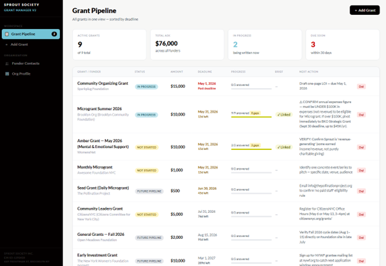Click the Funder Contacts sidebar icon
Image resolution: width=386 pixels, height=266 pixels.
(7, 64)
